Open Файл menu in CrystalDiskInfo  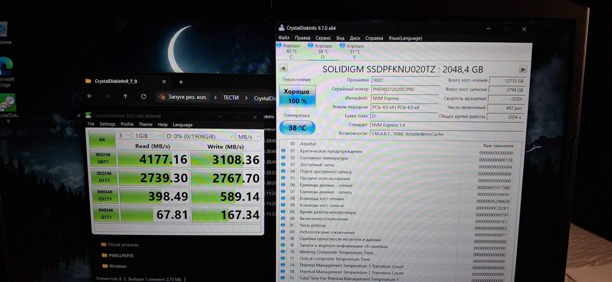pyautogui.click(x=284, y=38)
